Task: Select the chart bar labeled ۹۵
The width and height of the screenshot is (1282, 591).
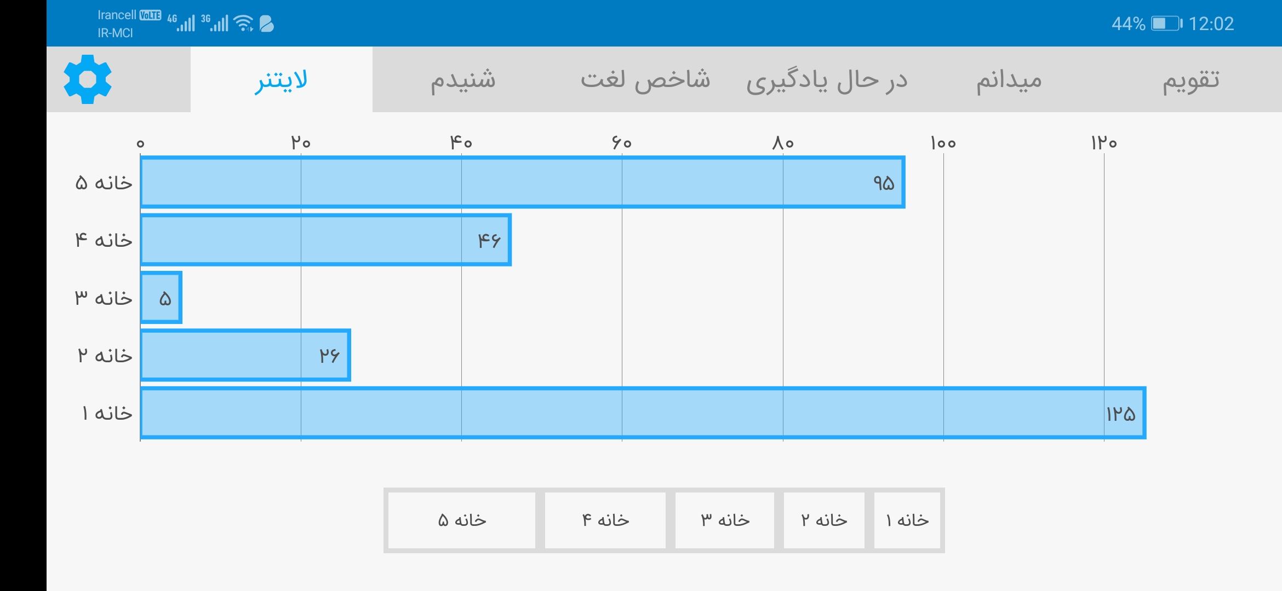Action: click(523, 182)
